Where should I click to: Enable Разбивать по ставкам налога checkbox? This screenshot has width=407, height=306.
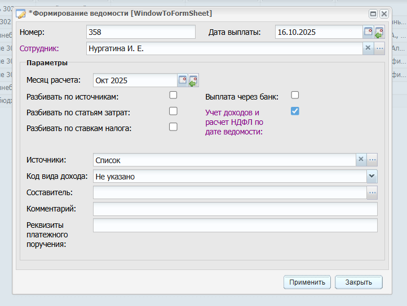point(173,127)
